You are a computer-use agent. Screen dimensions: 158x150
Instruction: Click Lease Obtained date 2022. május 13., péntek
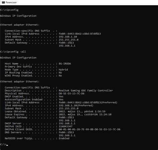point(76,111)
